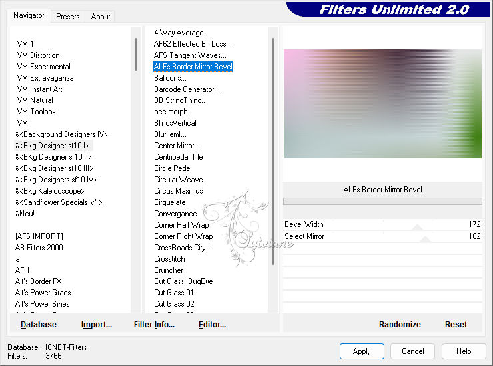The width and height of the screenshot is (493, 366).
Task: Select &<Background Designers IV> category
Action: [61, 134]
